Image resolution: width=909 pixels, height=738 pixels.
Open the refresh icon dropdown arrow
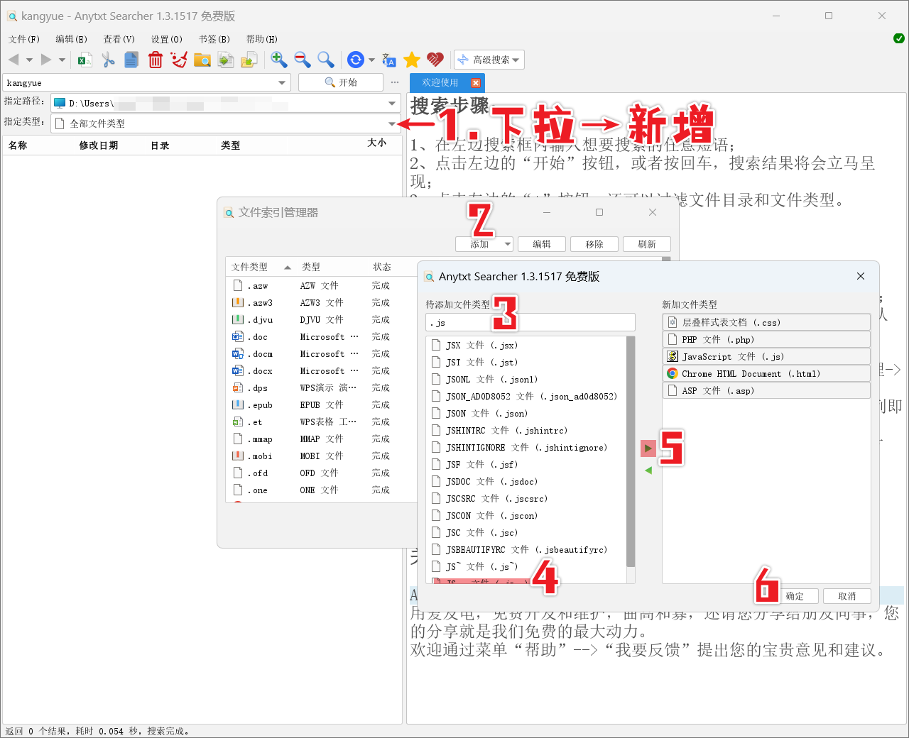point(371,60)
